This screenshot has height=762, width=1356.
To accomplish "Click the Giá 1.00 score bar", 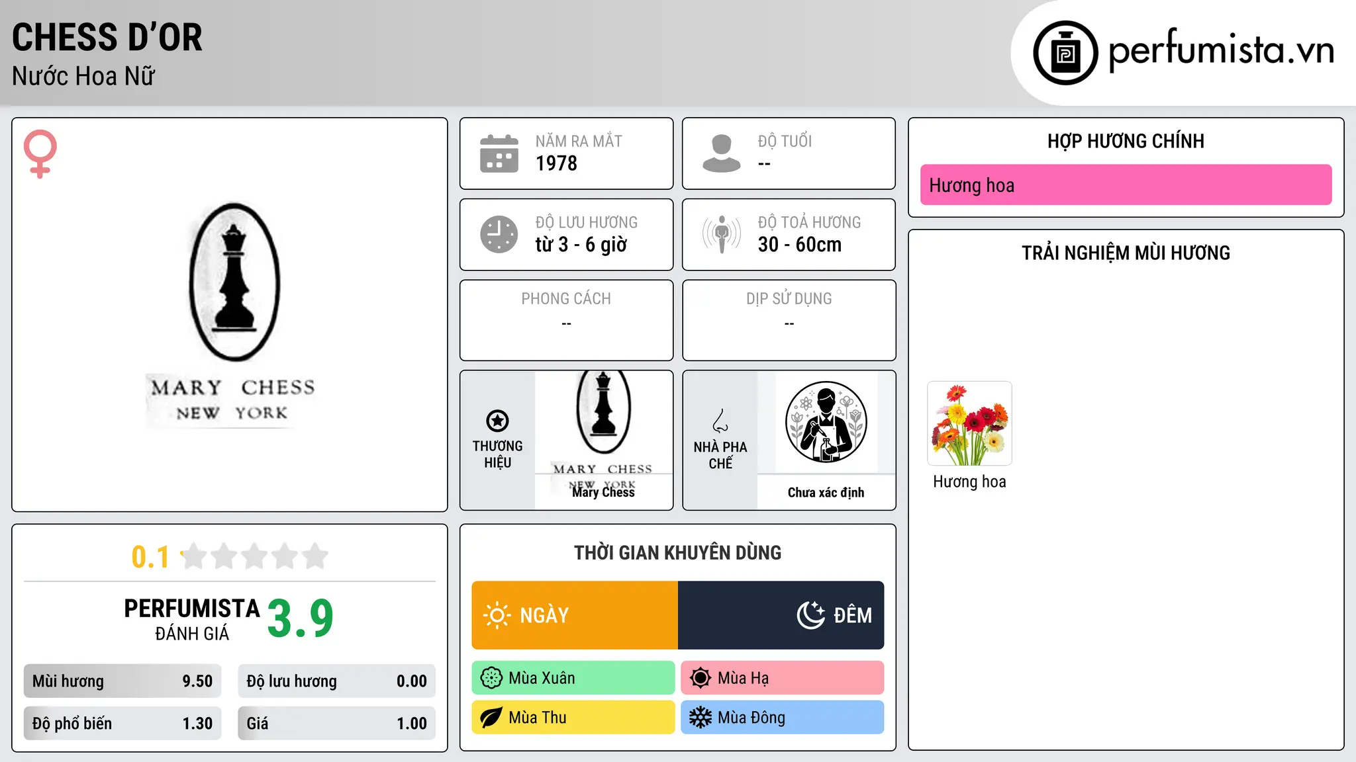I will pyautogui.click(x=337, y=724).
